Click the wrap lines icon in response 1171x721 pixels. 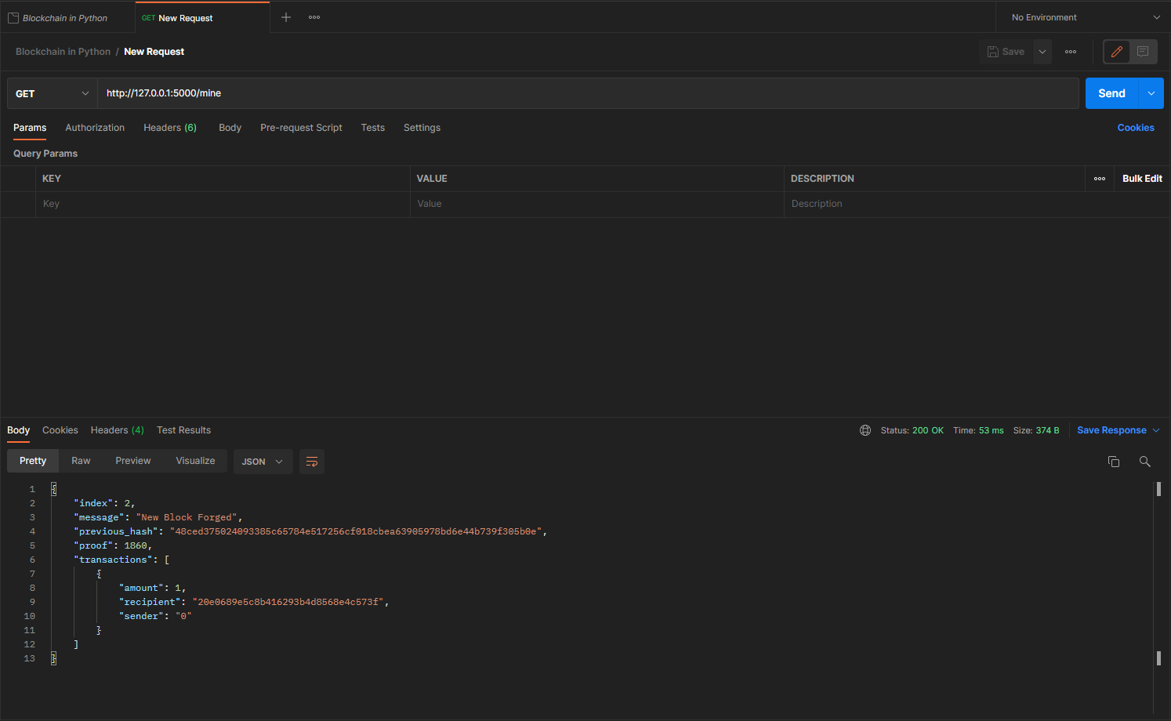311,462
